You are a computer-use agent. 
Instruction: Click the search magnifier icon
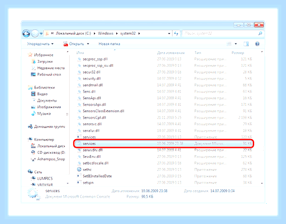pos(260,33)
